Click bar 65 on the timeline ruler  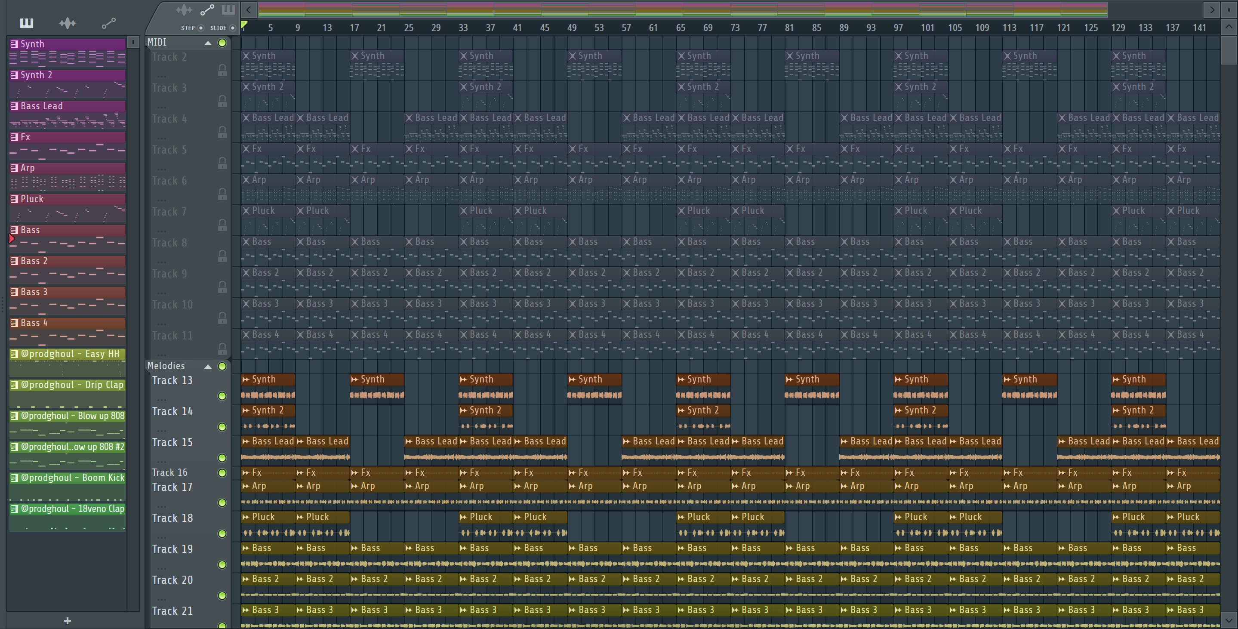point(681,28)
